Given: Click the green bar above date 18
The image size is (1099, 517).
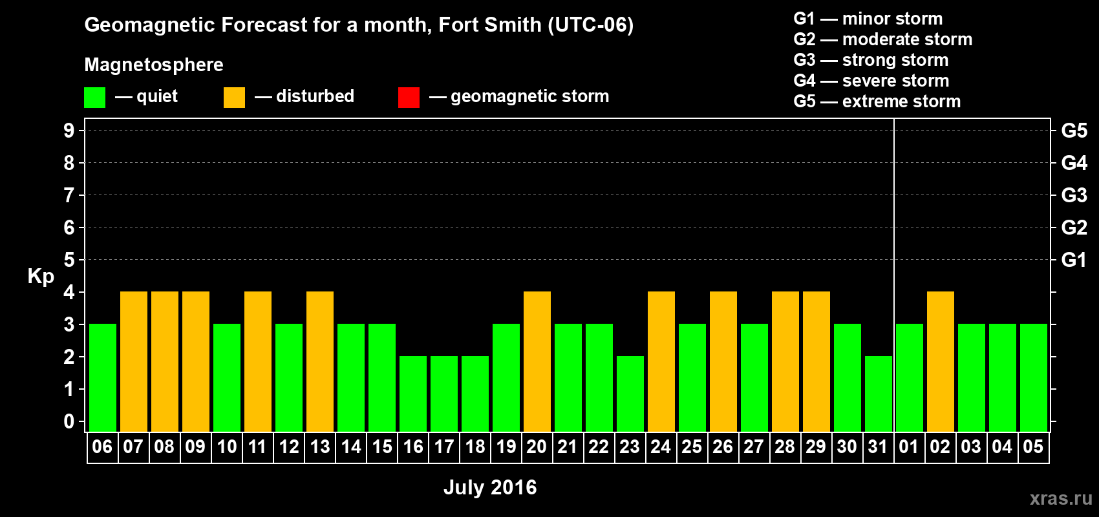Looking at the screenshot, I should coord(475,394).
